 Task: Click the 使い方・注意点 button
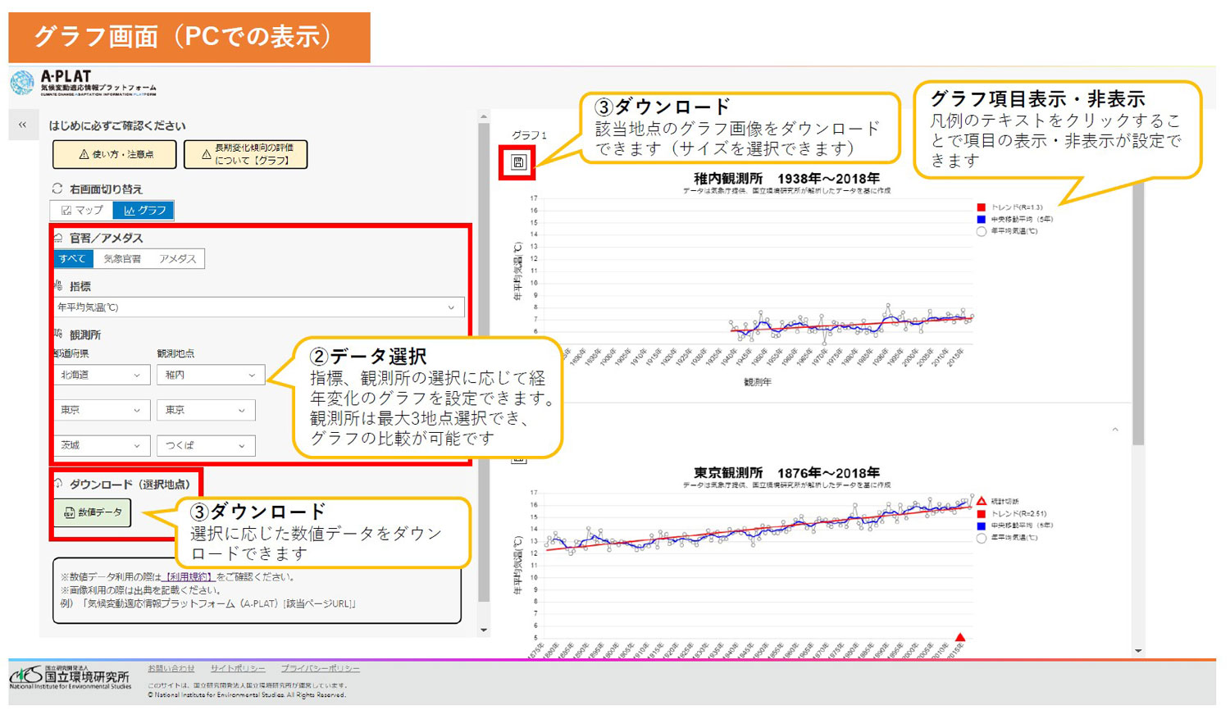pyautogui.click(x=115, y=154)
